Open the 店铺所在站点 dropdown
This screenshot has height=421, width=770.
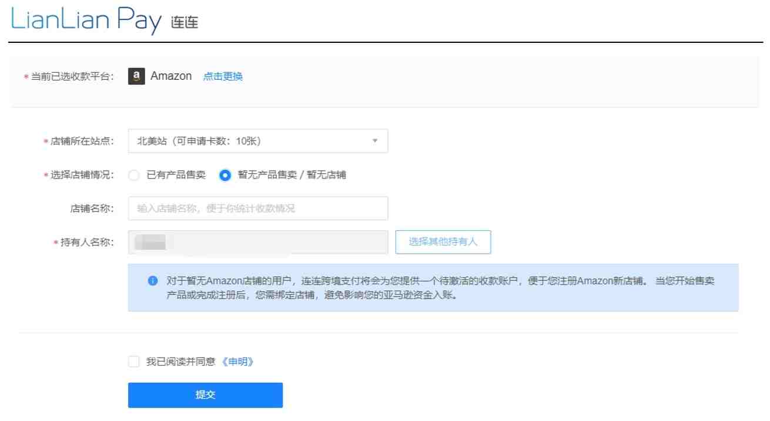click(x=258, y=141)
